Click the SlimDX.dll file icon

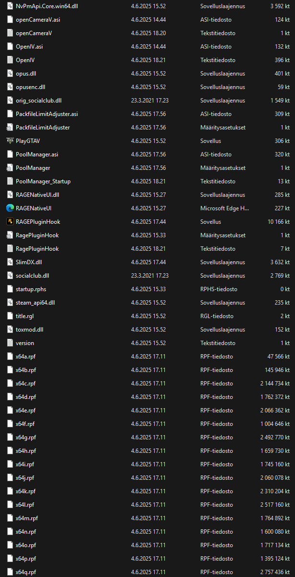(10, 262)
